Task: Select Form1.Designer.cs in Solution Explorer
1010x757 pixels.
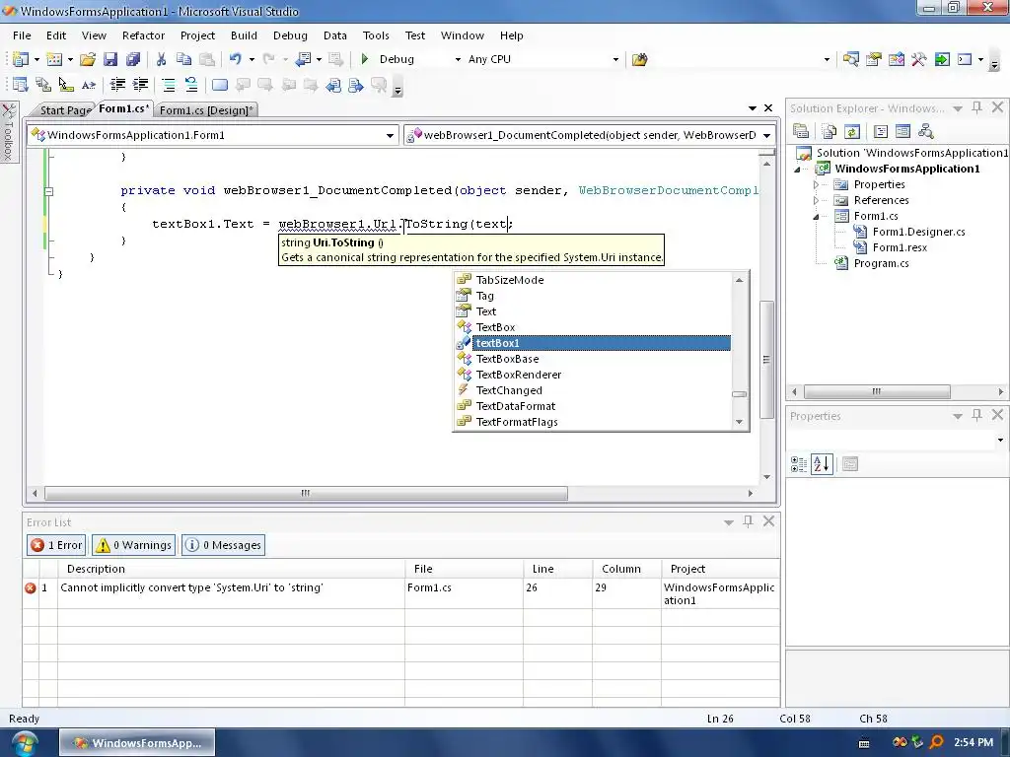Action: 918,232
